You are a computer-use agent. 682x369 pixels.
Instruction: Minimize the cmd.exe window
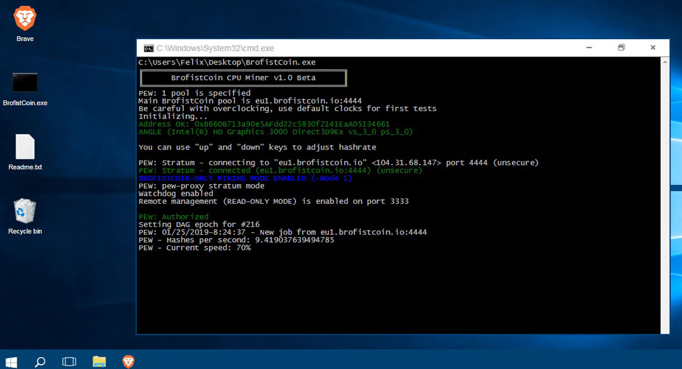pyautogui.click(x=589, y=48)
